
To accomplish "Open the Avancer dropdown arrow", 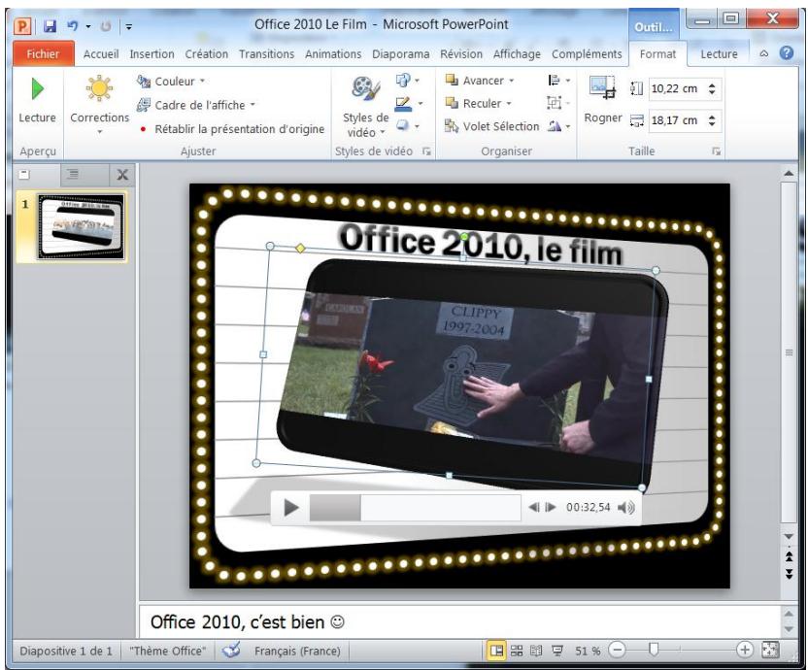I will (x=511, y=81).
